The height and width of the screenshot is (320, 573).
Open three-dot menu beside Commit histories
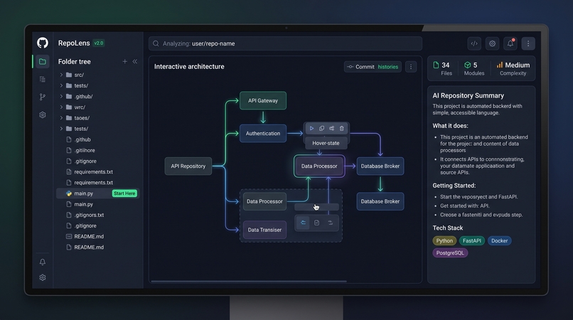[411, 67]
